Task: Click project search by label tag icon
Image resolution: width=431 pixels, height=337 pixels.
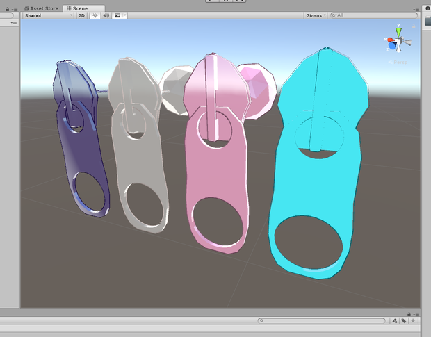Action: pos(403,320)
